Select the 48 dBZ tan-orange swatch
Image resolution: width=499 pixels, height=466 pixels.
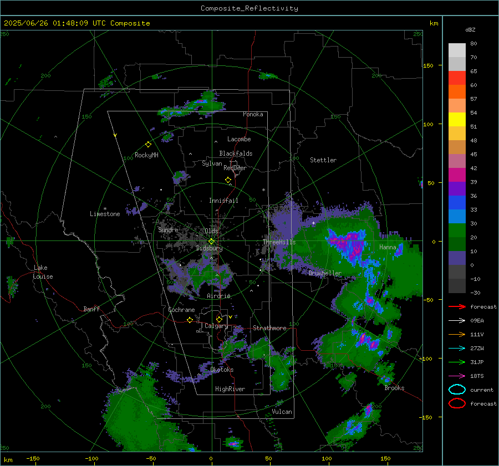(x=457, y=147)
